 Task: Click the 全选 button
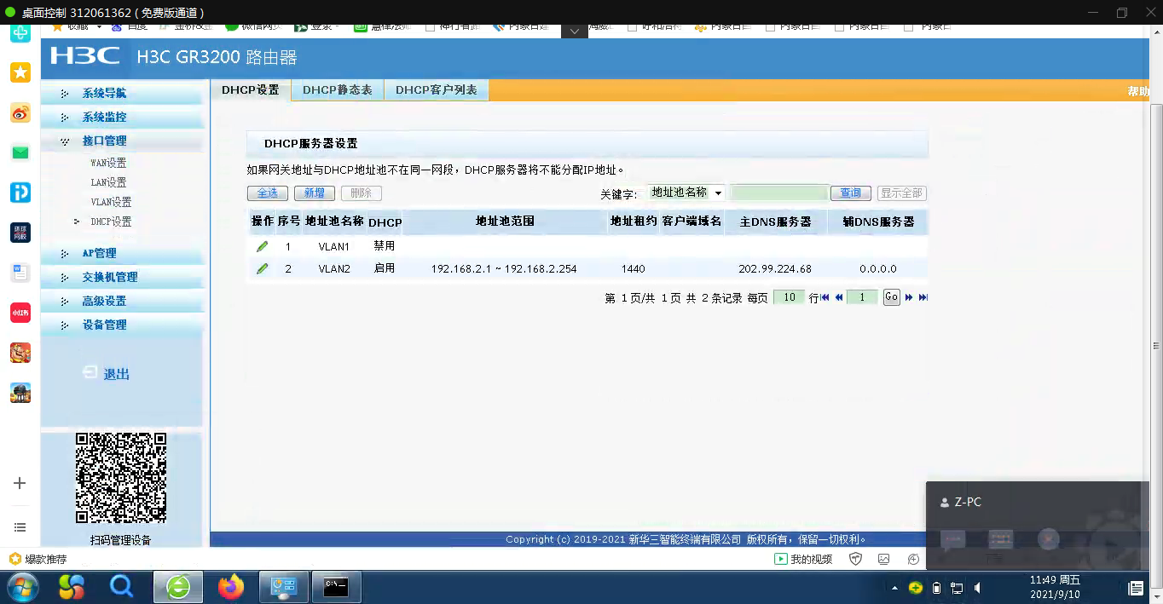click(x=268, y=193)
